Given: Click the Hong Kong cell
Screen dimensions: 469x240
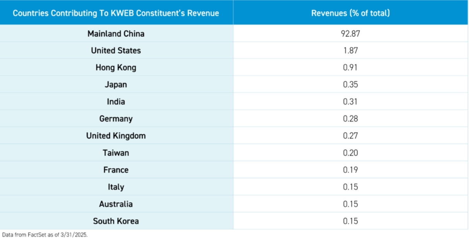Looking at the screenshot, I should 116,68.
